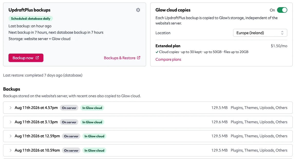Click the 129.6 MB size value
This screenshot has height=159, width=295.
pyautogui.click(x=219, y=122)
